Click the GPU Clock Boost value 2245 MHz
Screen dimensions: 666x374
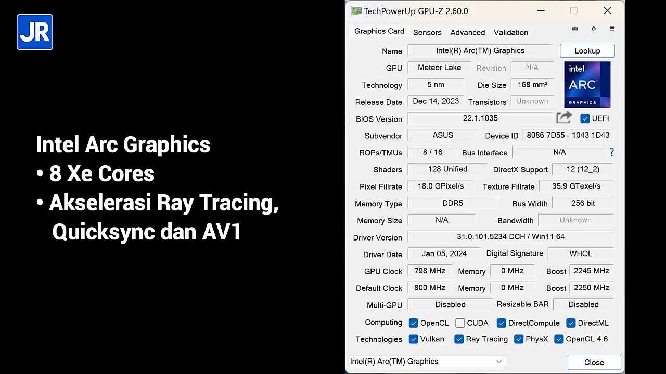pos(591,271)
